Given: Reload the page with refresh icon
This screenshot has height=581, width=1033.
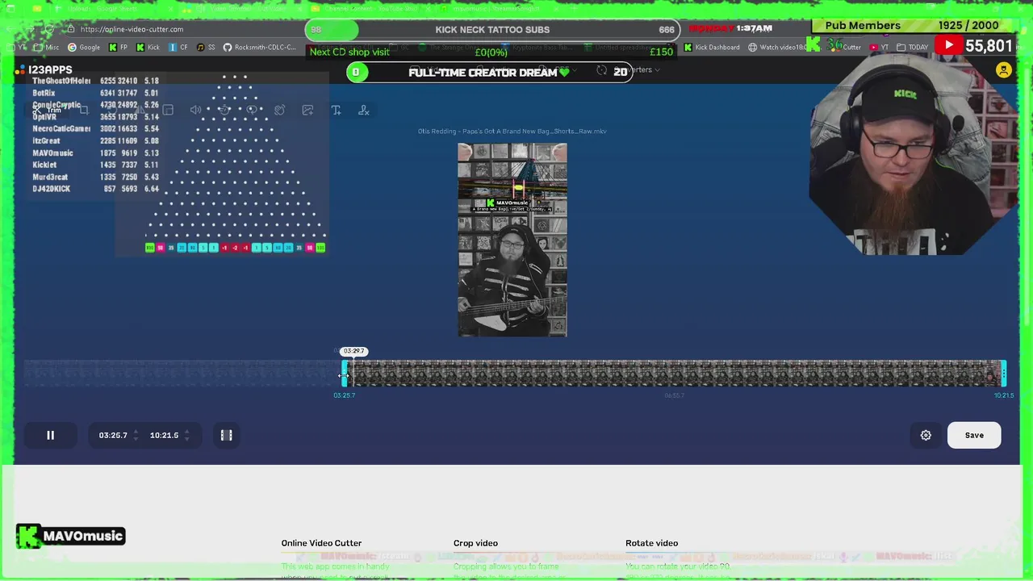Looking at the screenshot, I should pyautogui.click(x=49, y=29).
